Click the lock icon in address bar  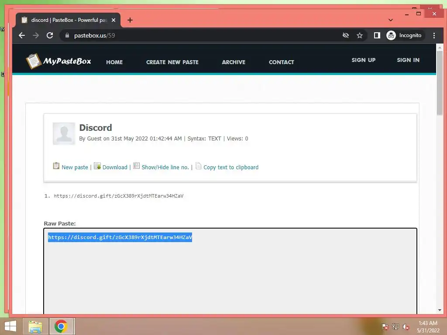67,35
